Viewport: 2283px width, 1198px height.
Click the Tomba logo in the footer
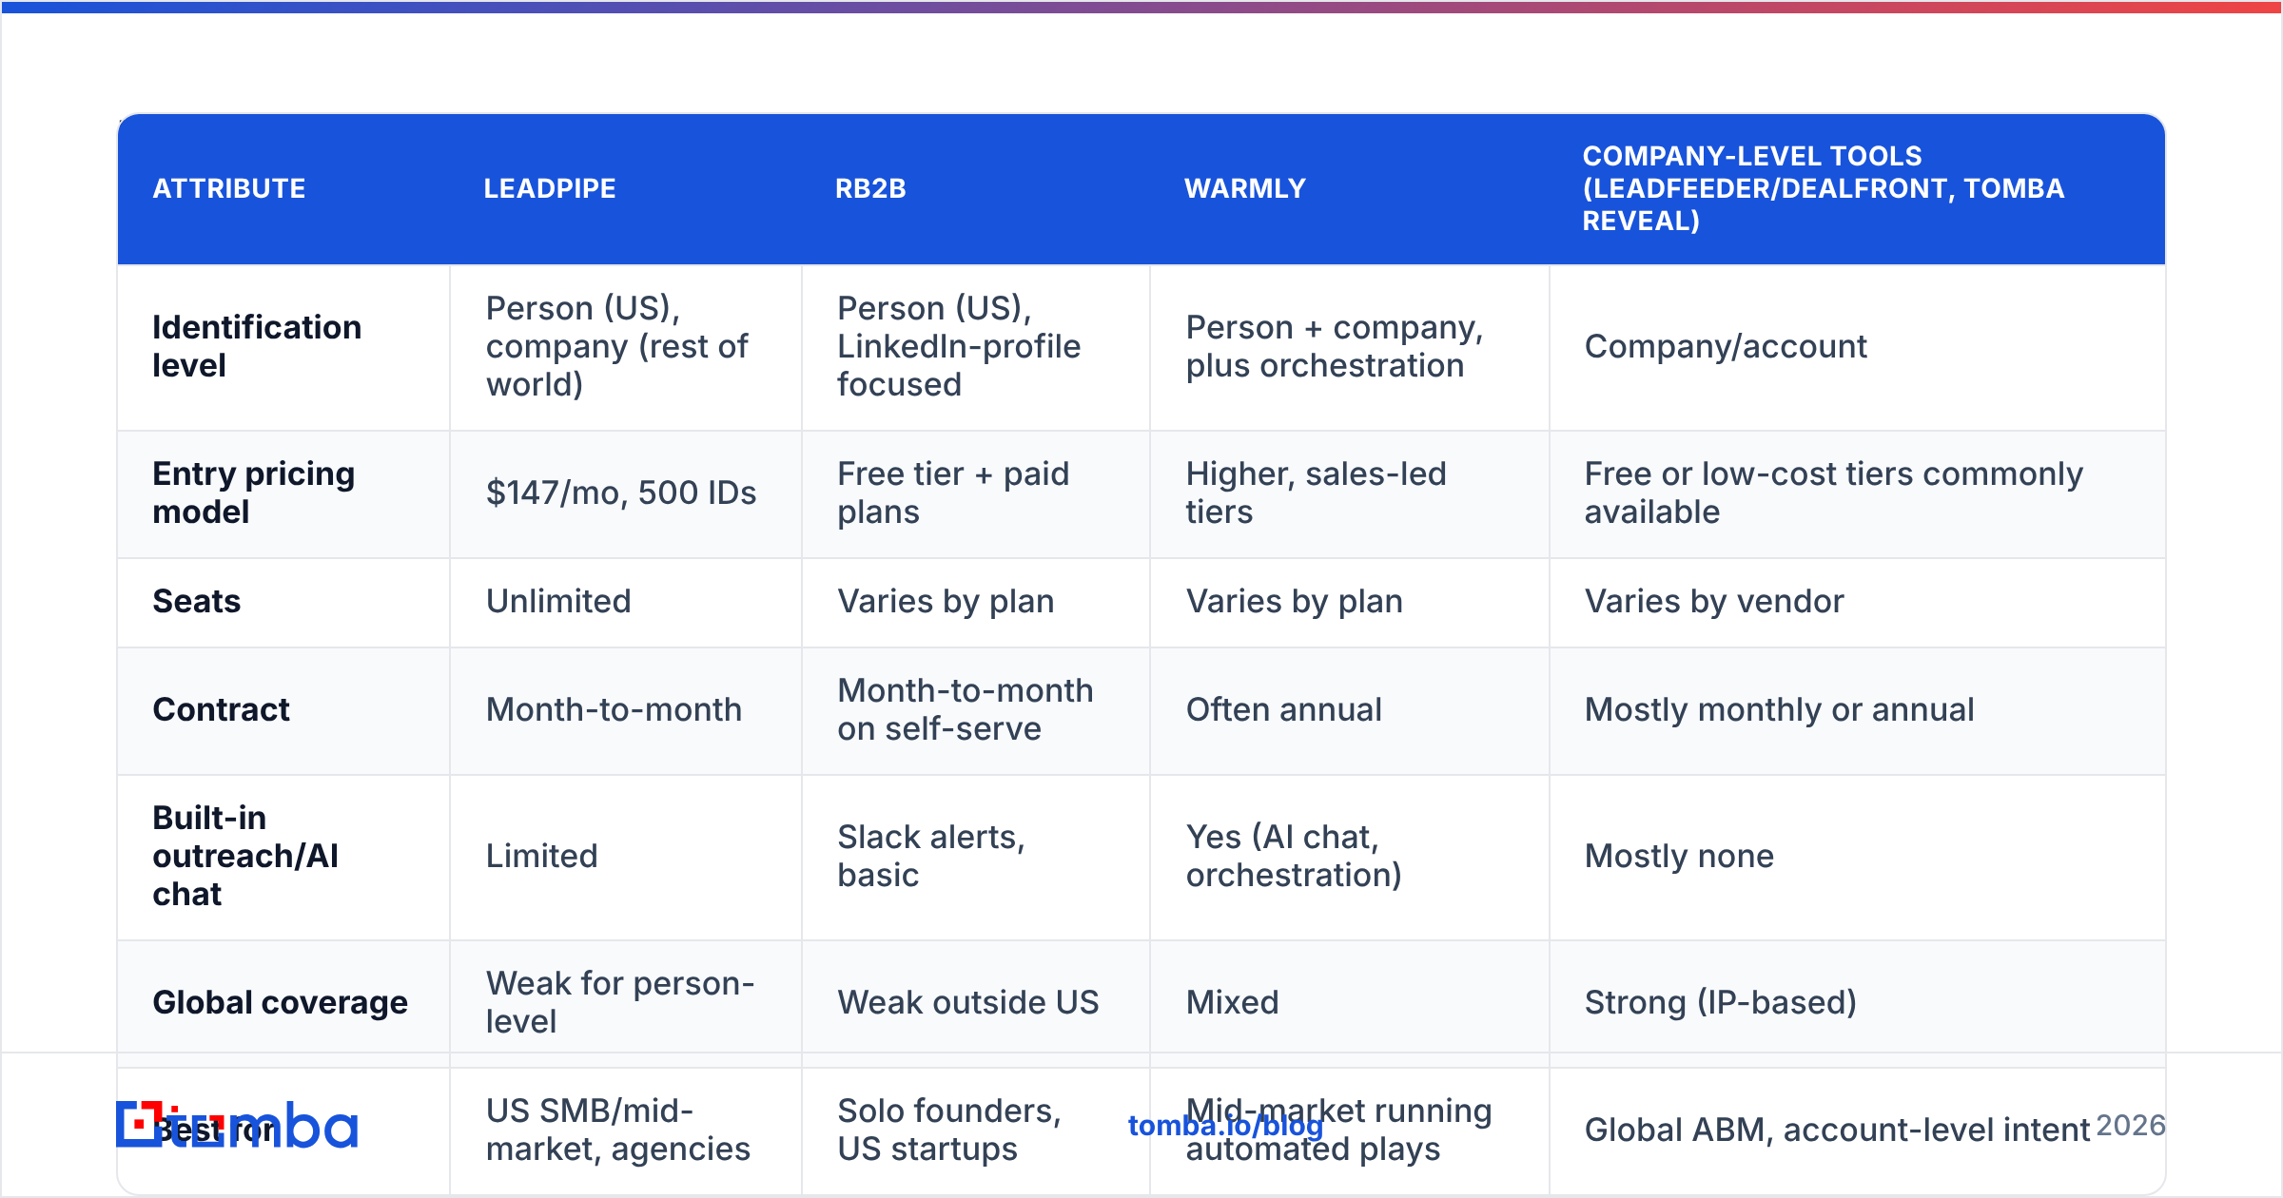[237, 1126]
